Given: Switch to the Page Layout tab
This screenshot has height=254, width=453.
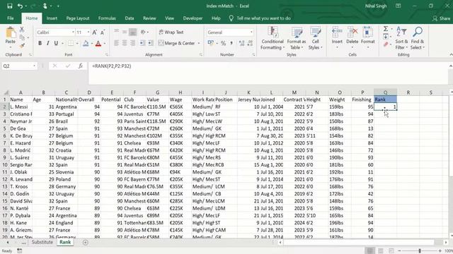Looking at the screenshot, I should coord(78,18).
